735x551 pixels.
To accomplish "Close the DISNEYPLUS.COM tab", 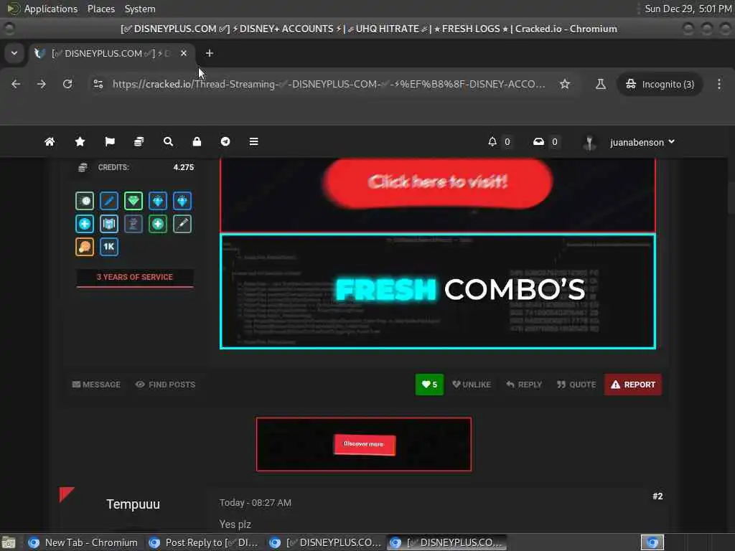I will coord(184,53).
